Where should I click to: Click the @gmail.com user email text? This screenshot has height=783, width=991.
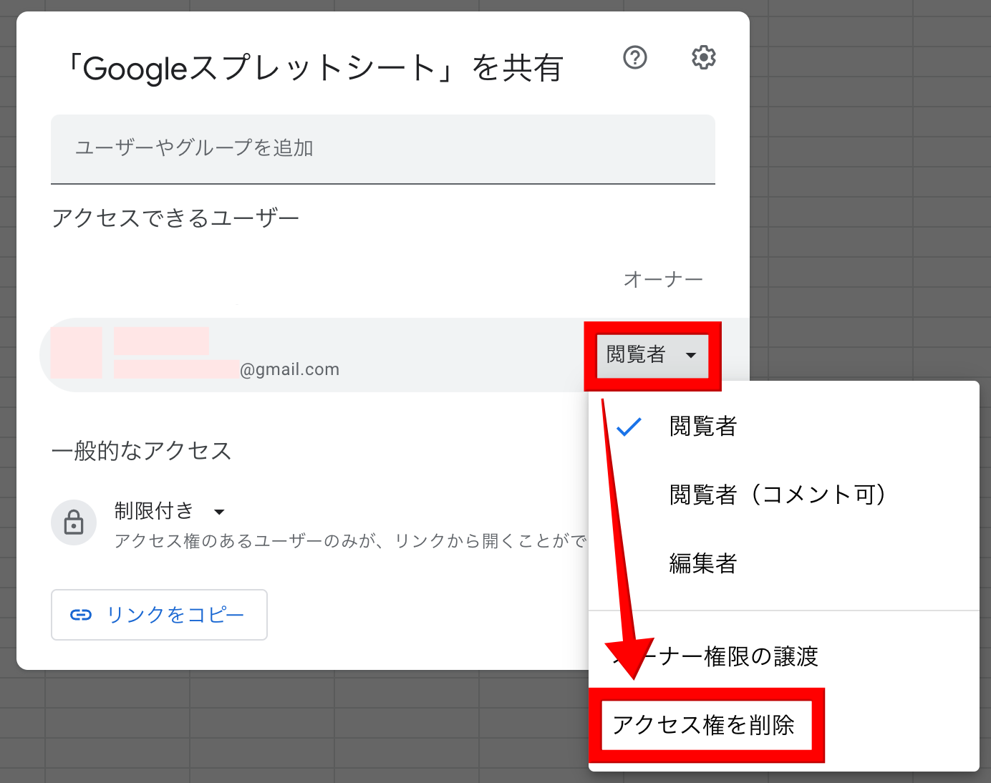click(x=289, y=369)
